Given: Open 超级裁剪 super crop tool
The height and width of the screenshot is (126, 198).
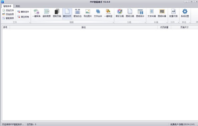Looking at the screenshot, I should click(47, 13).
